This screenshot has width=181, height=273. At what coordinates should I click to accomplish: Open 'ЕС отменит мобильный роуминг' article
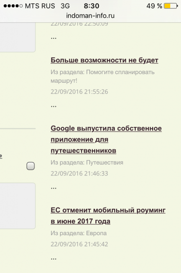[108, 216]
